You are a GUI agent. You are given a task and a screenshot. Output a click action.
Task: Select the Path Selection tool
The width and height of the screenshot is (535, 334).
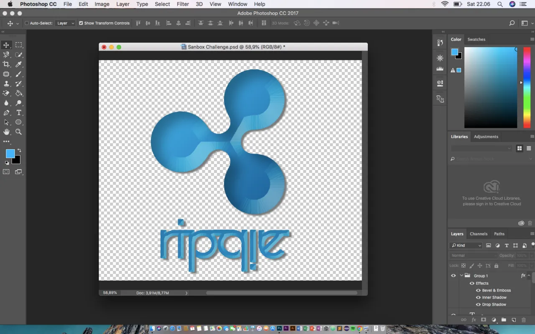pyautogui.click(x=6, y=122)
